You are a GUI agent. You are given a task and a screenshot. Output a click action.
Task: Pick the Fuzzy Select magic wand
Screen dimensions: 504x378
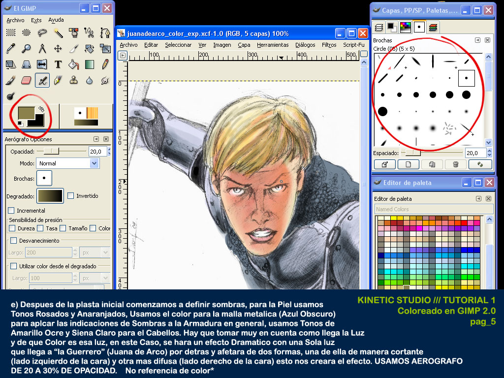(x=58, y=32)
